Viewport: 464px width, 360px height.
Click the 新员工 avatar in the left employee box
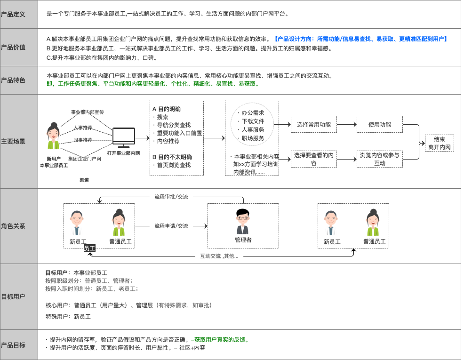[77, 223]
